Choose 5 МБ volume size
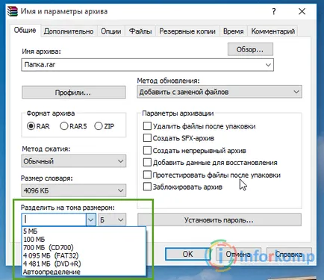The height and width of the screenshot is (280, 324). (84, 231)
